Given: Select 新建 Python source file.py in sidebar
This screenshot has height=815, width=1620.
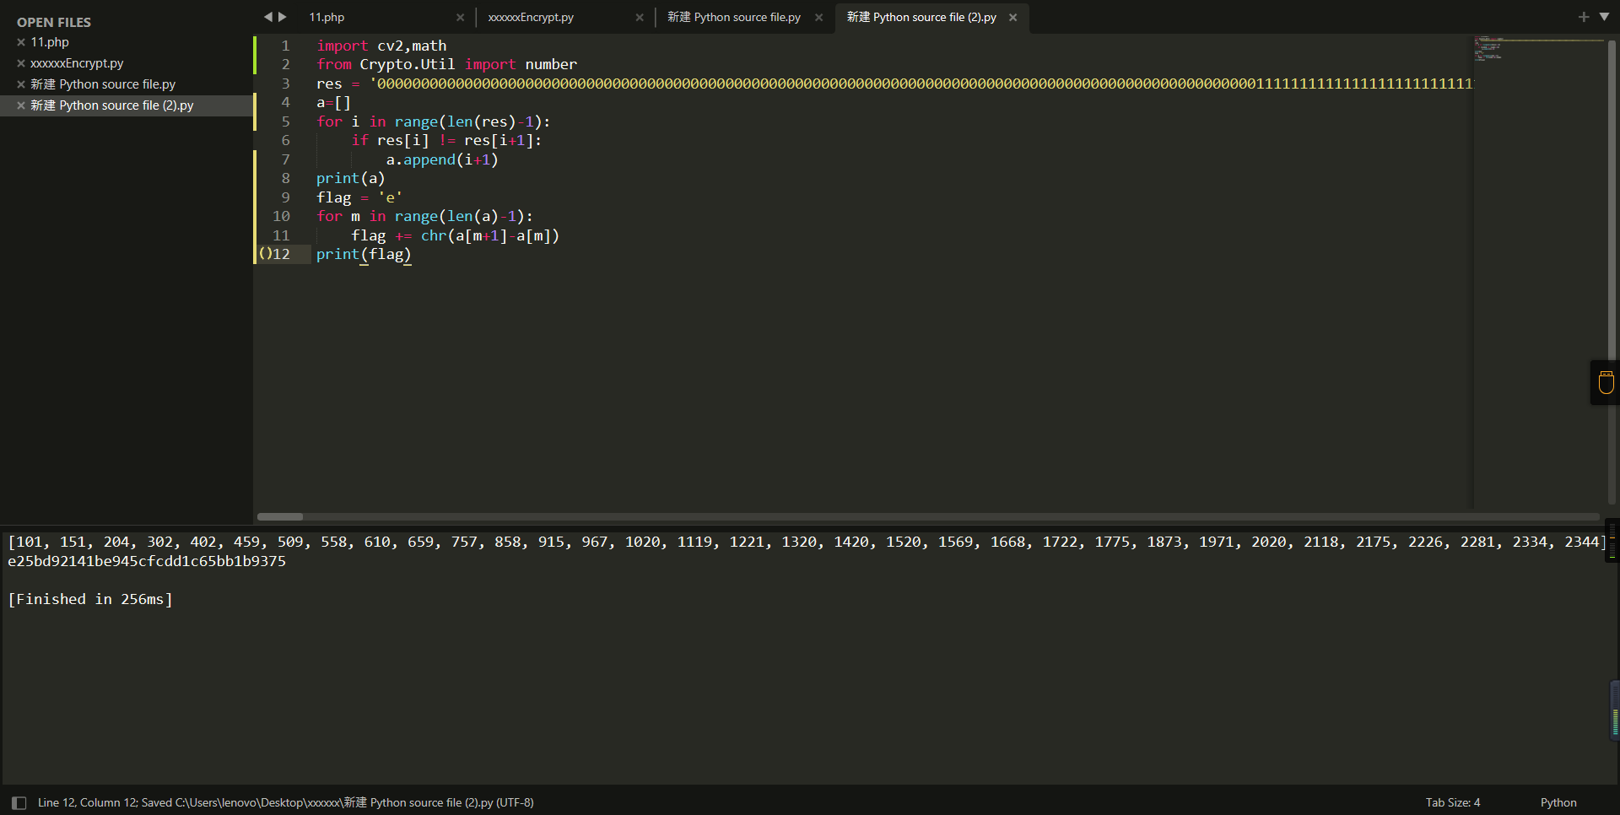Looking at the screenshot, I should tap(103, 84).
